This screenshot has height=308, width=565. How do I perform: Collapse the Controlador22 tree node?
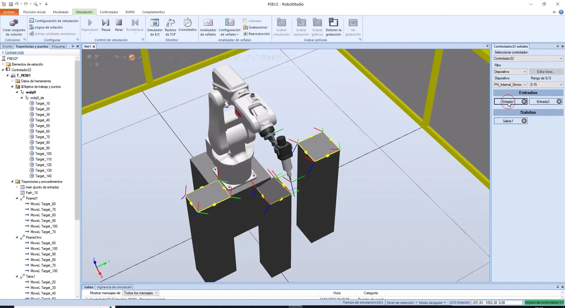click(3, 70)
